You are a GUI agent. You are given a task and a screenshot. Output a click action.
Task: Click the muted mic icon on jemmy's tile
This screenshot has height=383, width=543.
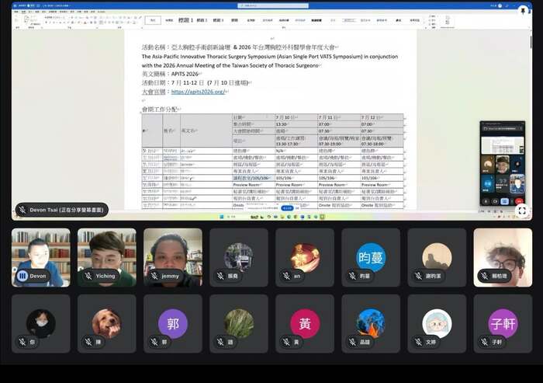click(x=154, y=276)
